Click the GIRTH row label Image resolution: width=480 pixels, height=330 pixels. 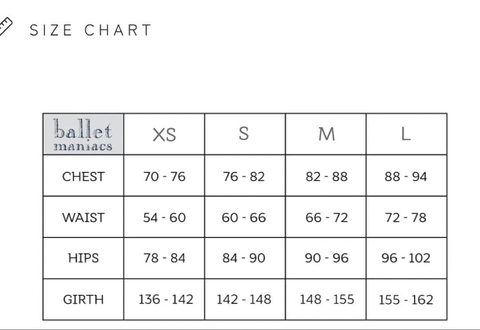83,299
